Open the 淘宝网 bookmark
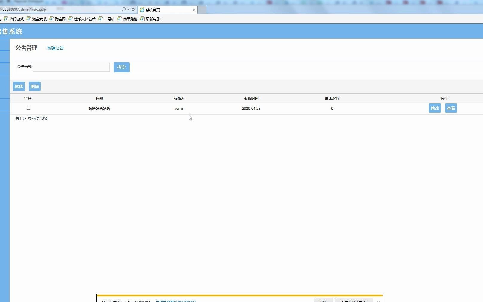The height and width of the screenshot is (302, 483). click(58, 19)
